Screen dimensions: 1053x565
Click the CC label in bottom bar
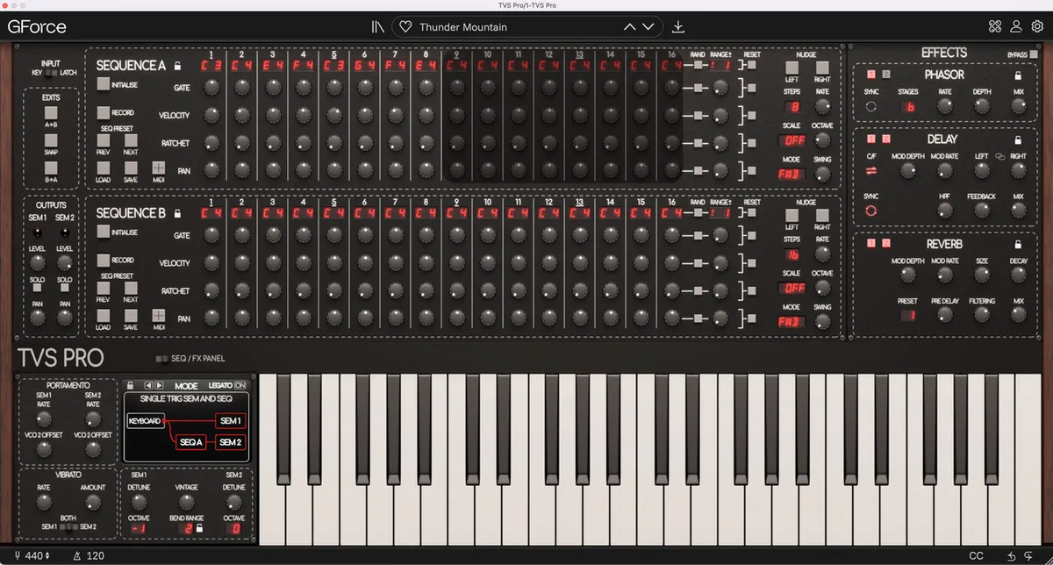[x=977, y=556]
